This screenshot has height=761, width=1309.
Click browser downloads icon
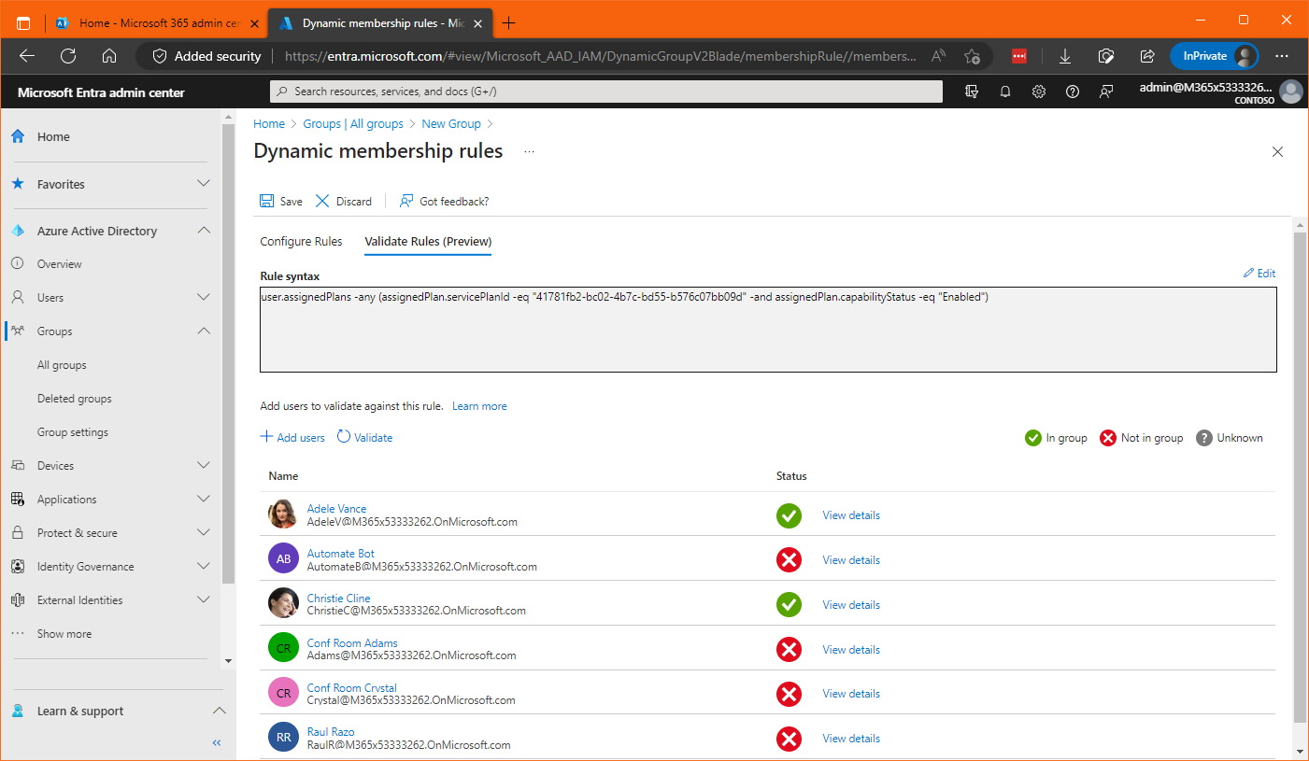pyautogui.click(x=1064, y=56)
